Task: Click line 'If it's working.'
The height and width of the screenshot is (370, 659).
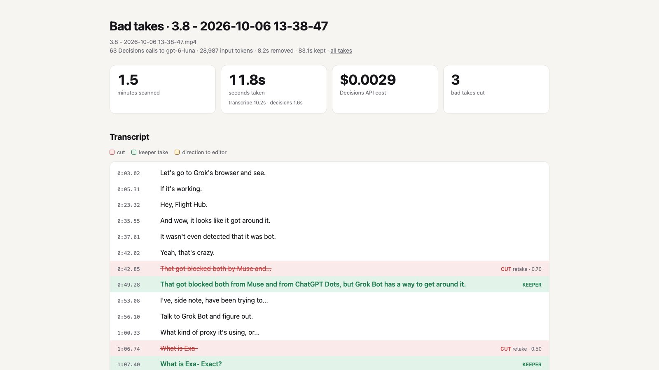Action: point(181,189)
